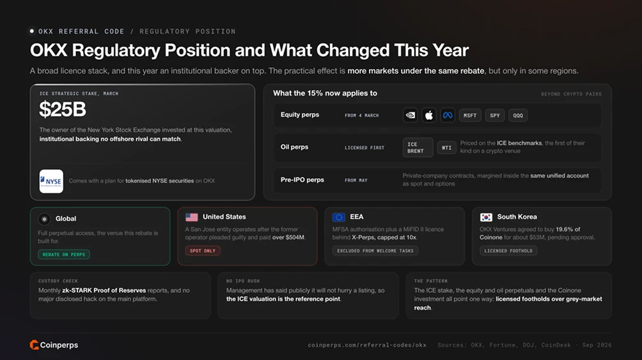Viewport: 642px width, 360px height.
Task: Click the LICENSED FOOTHOLD badge
Action: (x=508, y=251)
